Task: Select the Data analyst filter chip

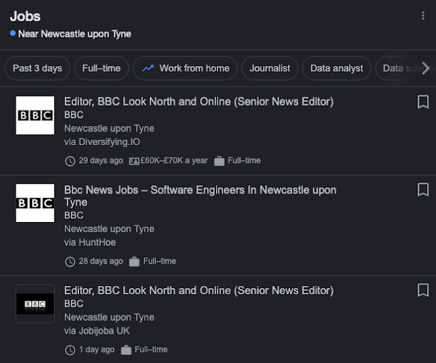Action: (337, 68)
